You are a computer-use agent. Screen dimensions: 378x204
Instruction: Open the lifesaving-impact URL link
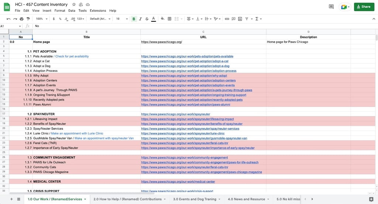point(187,119)
